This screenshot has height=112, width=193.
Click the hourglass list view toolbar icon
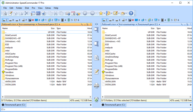click(x=33, y=13)
